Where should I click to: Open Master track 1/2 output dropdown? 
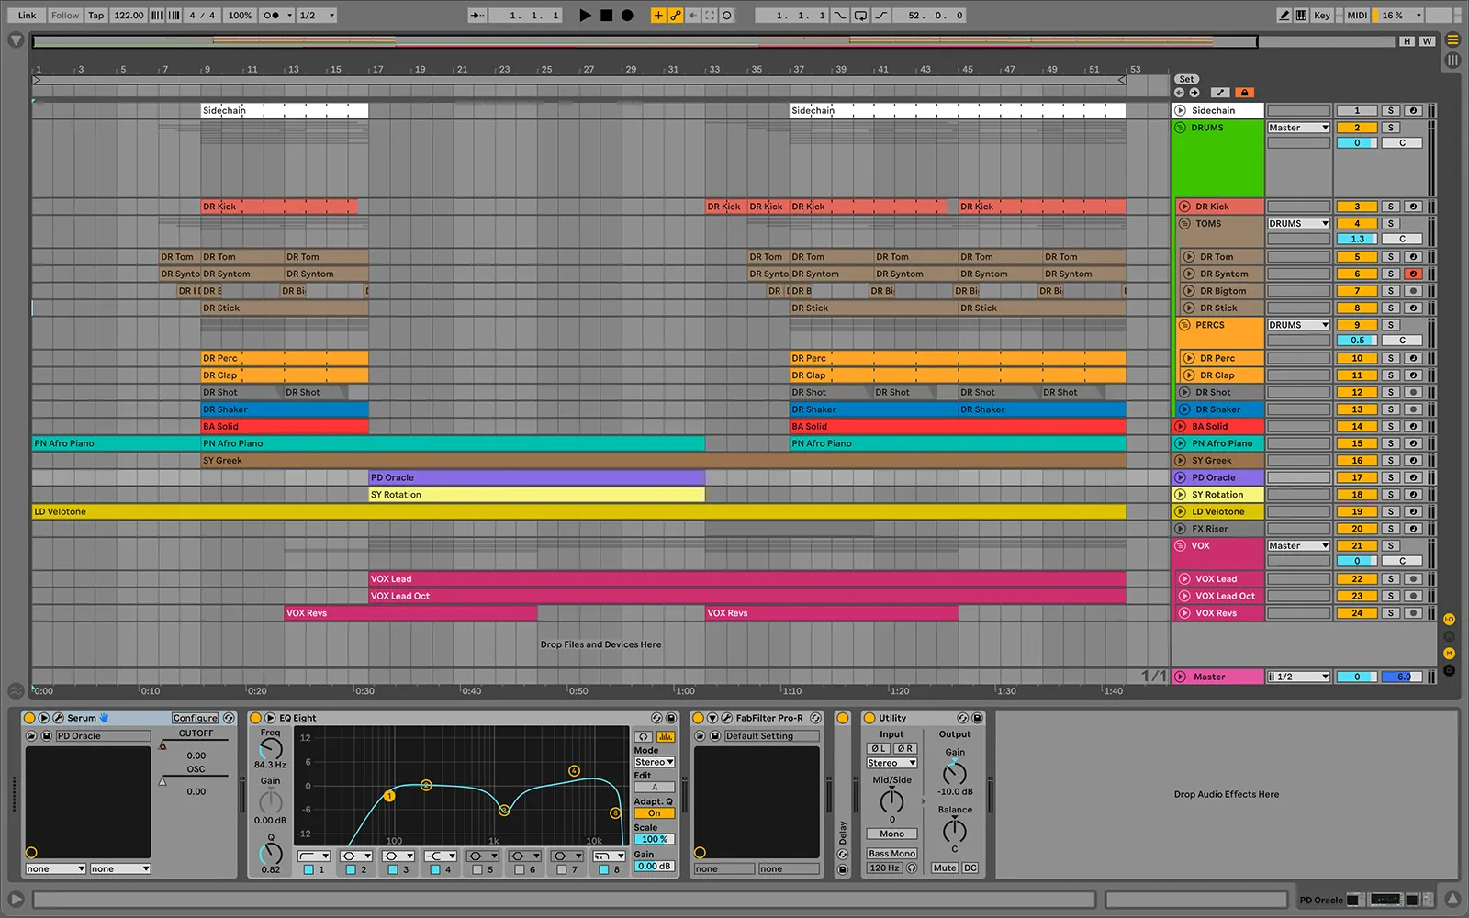point(1298,677)
